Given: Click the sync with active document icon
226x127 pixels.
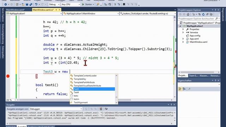Looking at the screenshot, I should click(200, 14).
